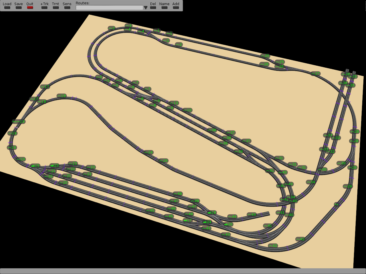Toggle the +Trk add track mode
Screen dimensions: 366x274
tap(44, 7)
